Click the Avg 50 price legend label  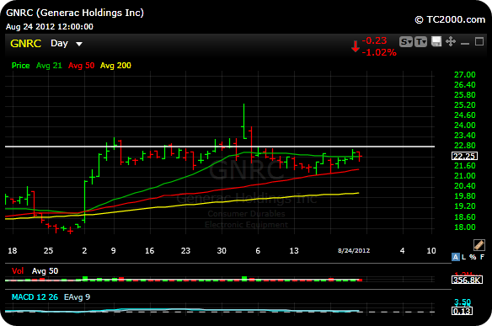click(81, 65)
